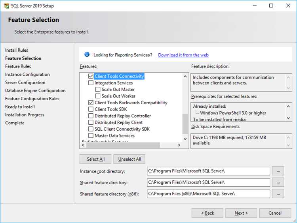Click the prerequisites panel scroll down arrow

click(288, 118)
